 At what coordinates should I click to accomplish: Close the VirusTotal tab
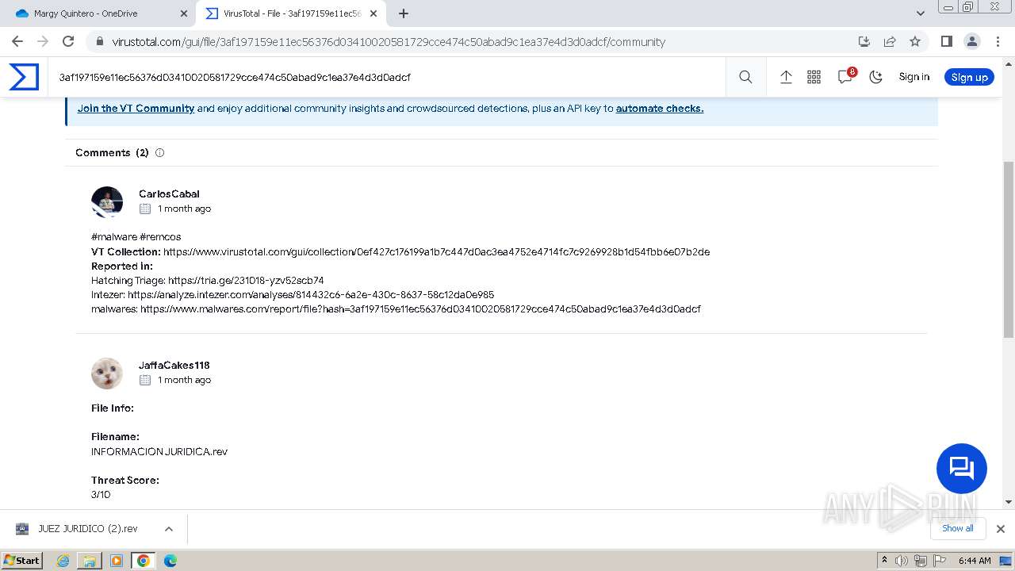(373, 13)
